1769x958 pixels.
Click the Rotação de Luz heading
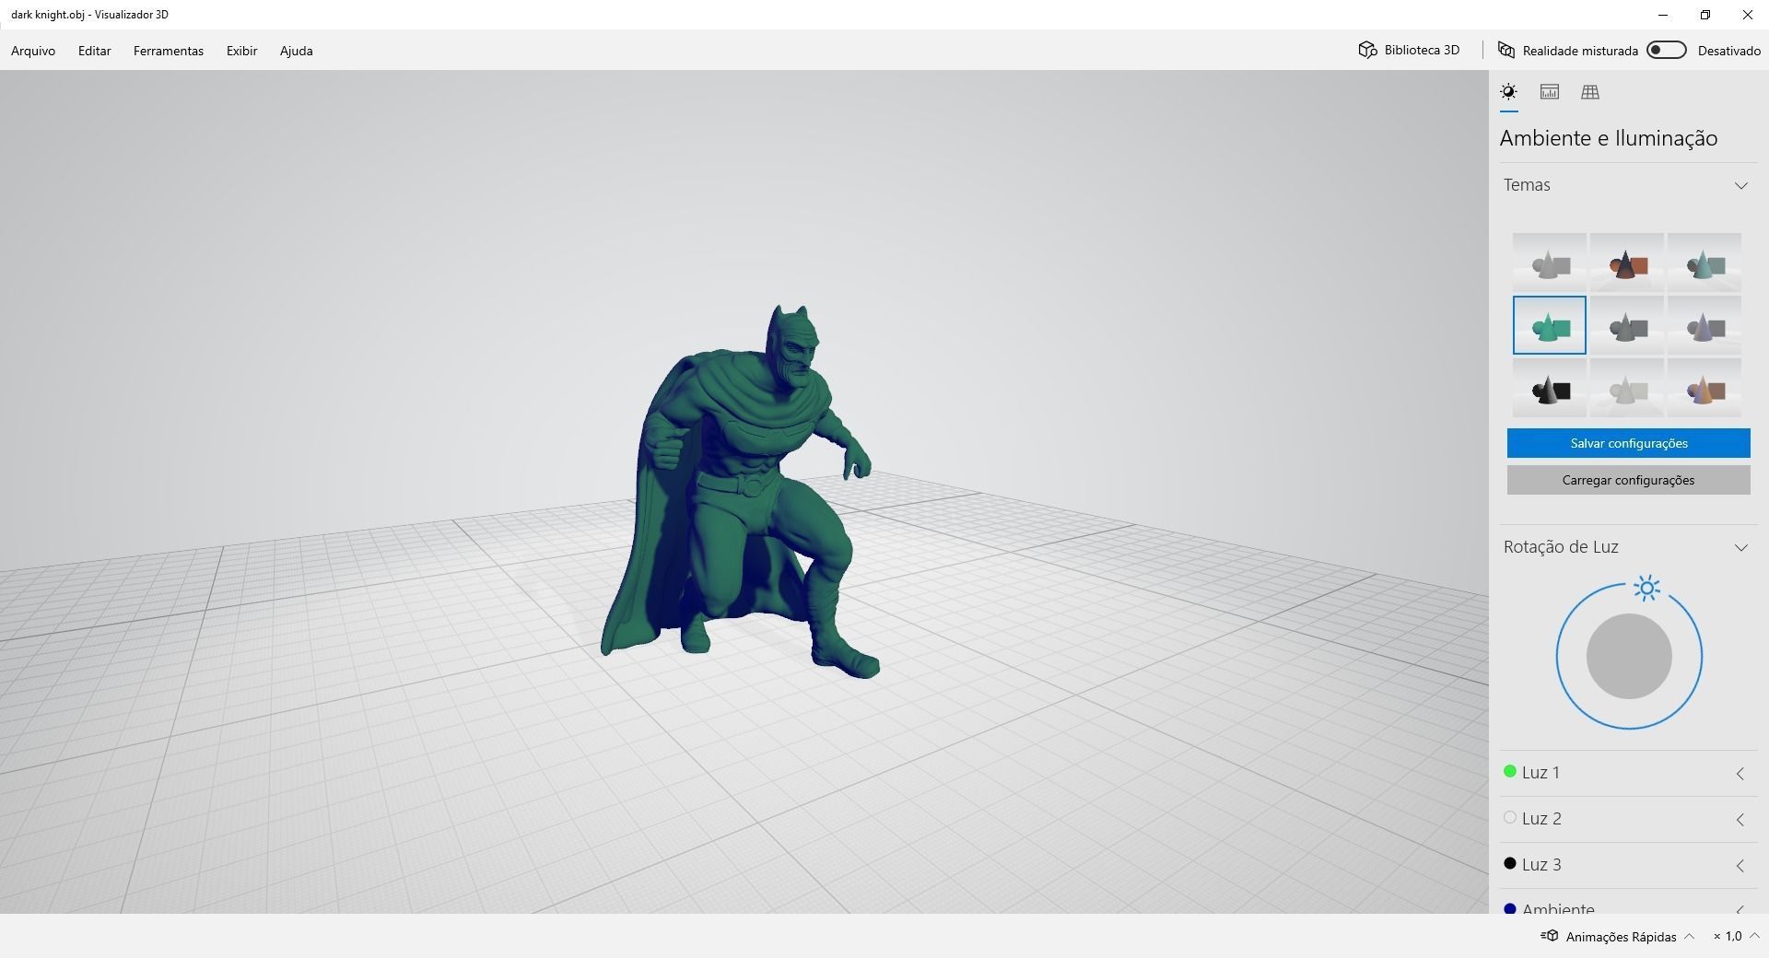coord(1561,547)
